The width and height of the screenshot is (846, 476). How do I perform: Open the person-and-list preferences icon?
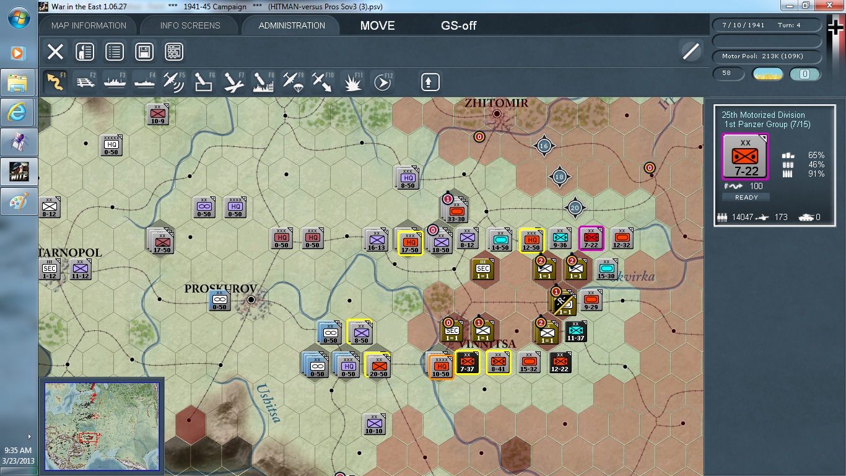(85, 51)
